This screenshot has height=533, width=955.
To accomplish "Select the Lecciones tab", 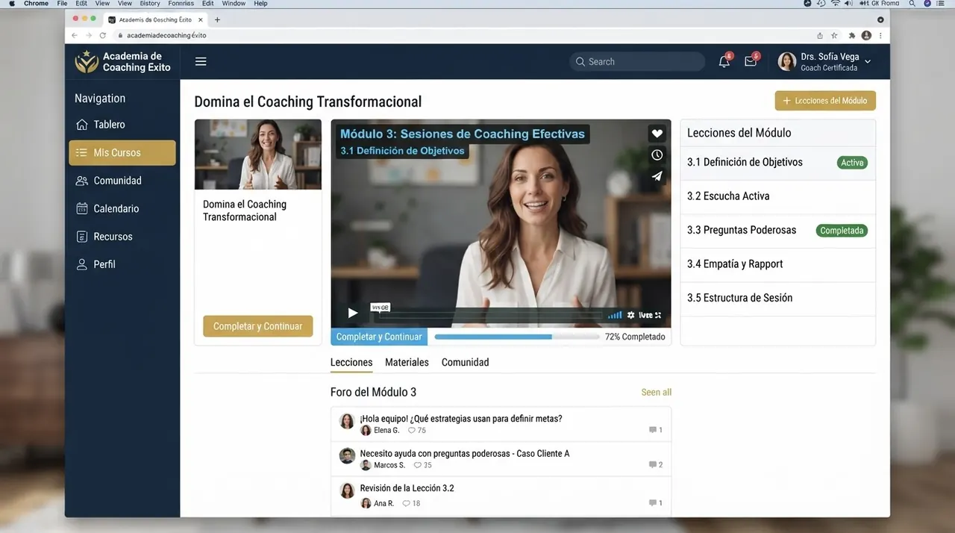I will (x=351, y=362).
